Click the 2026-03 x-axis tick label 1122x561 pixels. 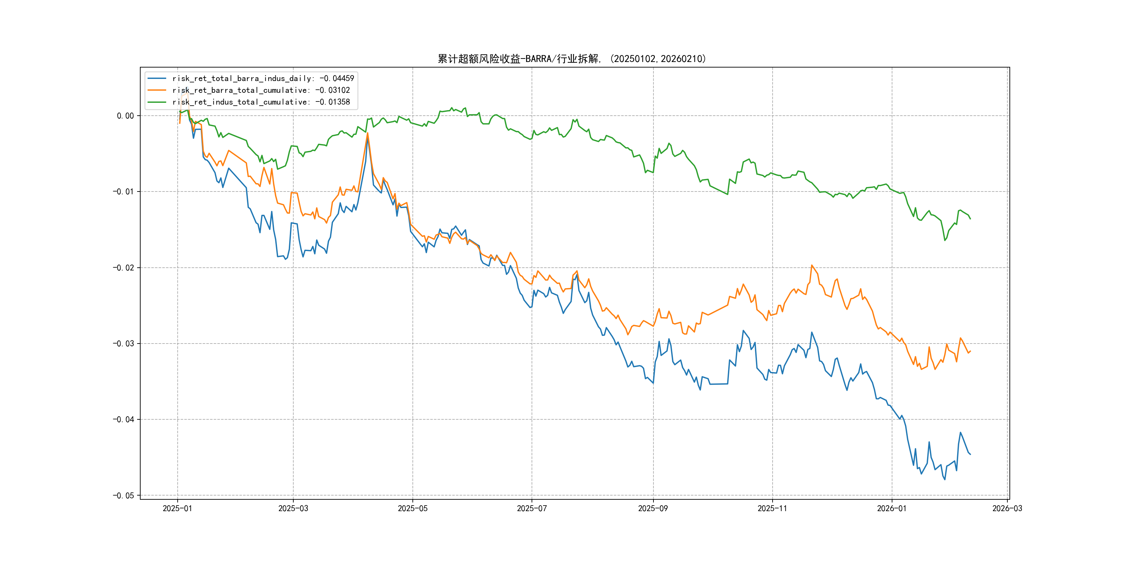click(x=1007, y=508)
